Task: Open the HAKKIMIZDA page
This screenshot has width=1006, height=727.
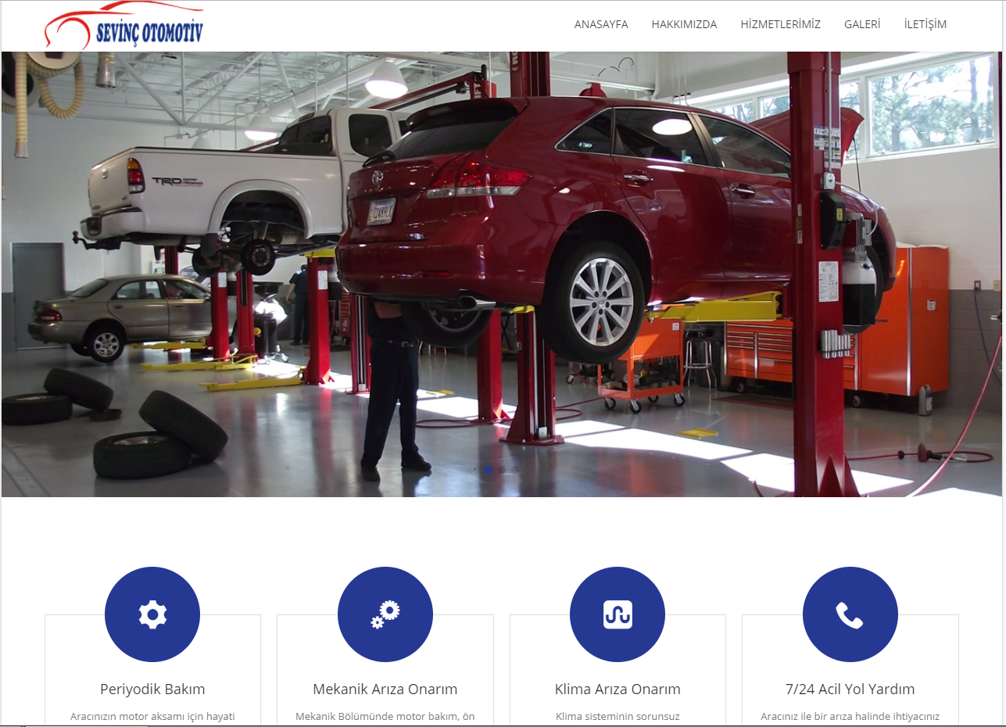Action: click(684, 24)
